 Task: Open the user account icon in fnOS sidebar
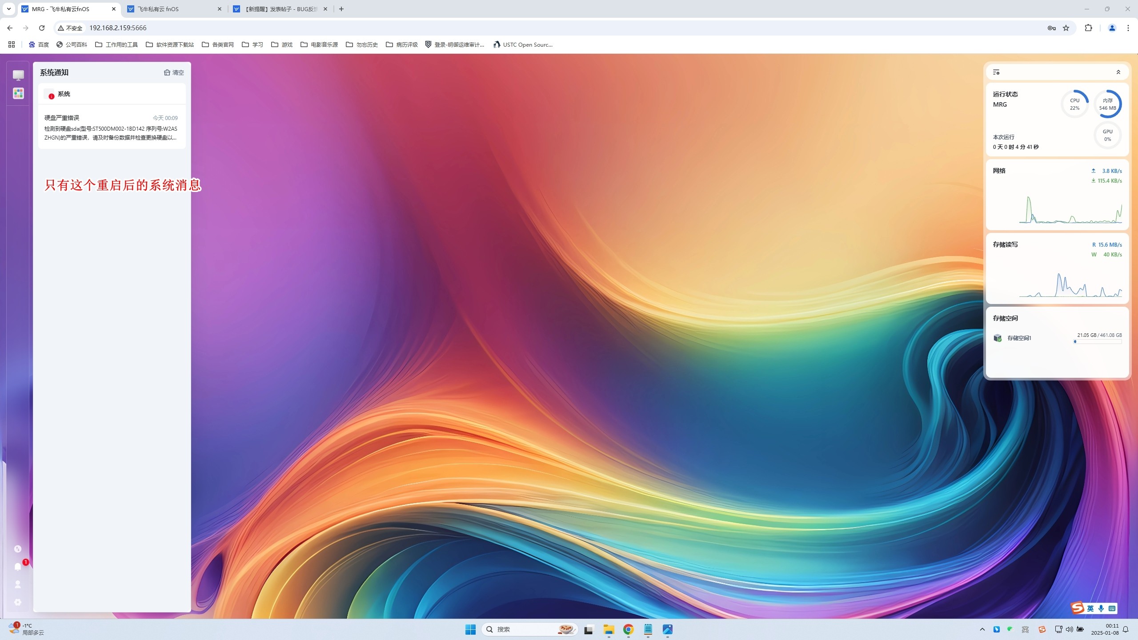click(18, 584)
